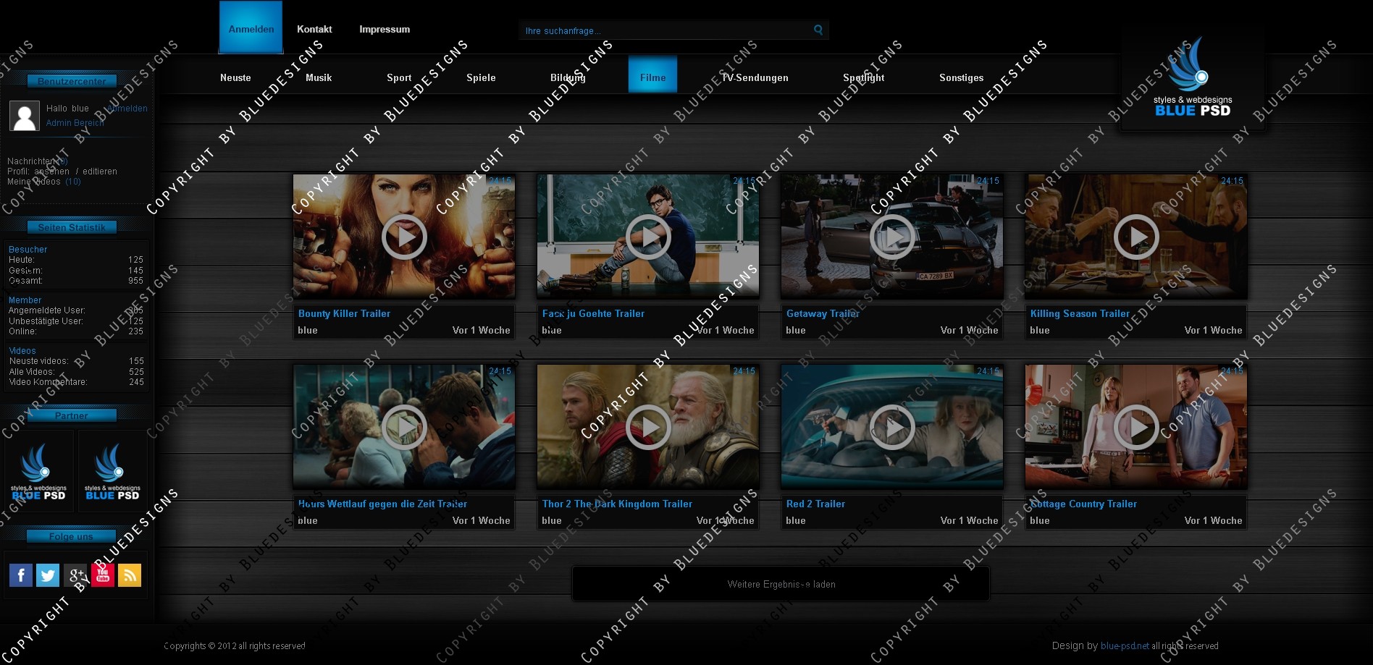Select the Spotlight category
This screenshot has height=665, width=1373.
click(x=863, y=77)
